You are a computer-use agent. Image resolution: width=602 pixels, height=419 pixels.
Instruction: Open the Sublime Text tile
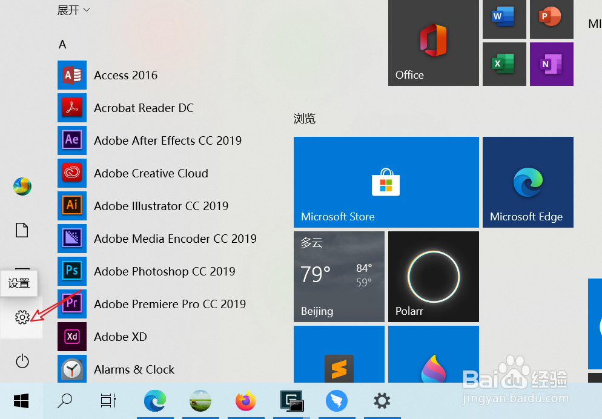(339, 354)
